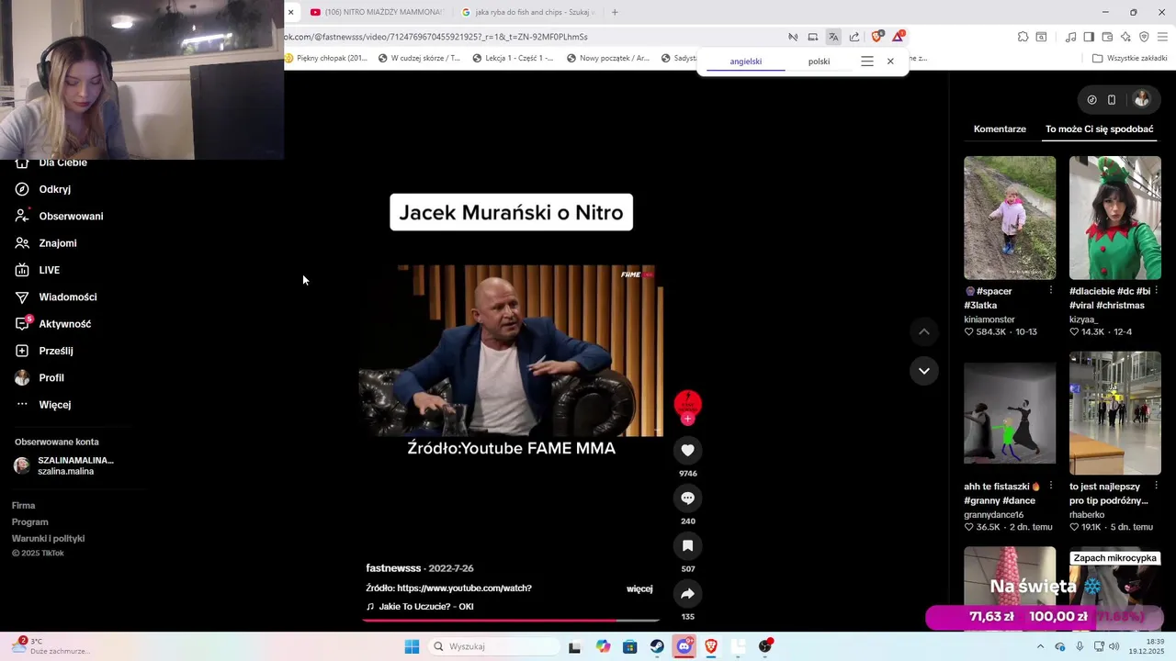
Task: Open the SZALINAMALINA followed account
Action: 64,465
